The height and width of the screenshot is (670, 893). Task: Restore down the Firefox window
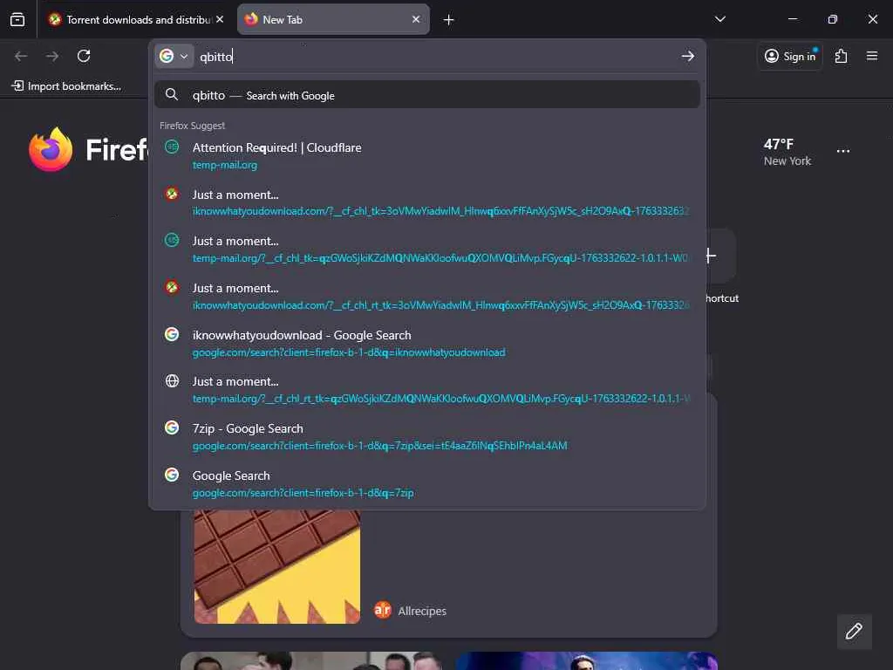[832, 19]
